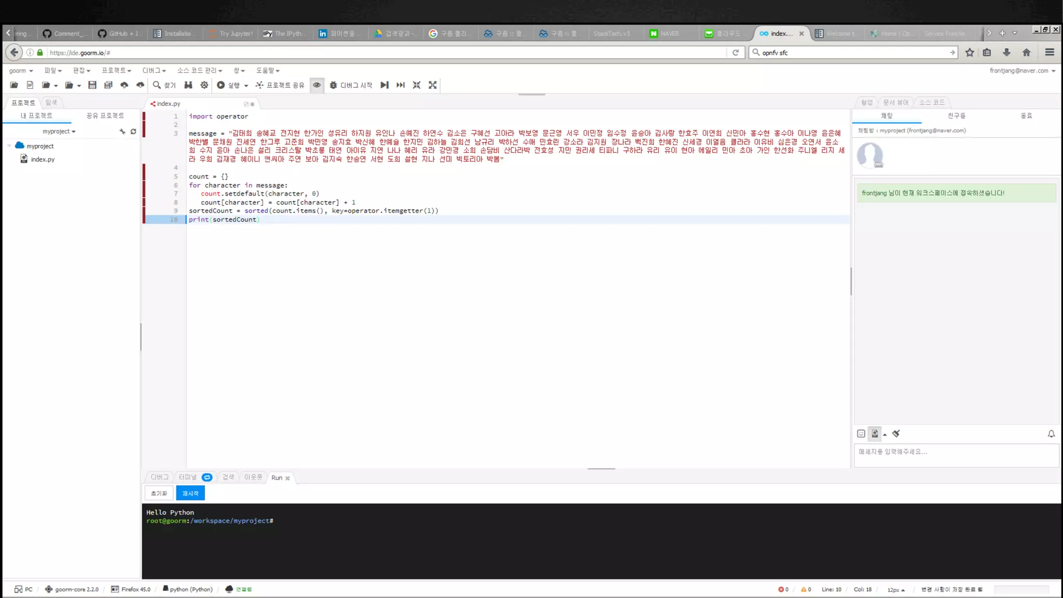Toggle the terminal tab connection indicator
The height and width of the screenshot is (598, 1063).
coord(207,478)
